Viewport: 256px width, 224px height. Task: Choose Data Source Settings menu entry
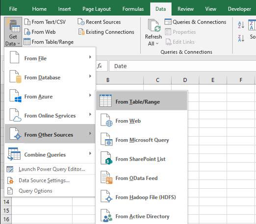tap(50, 180)
